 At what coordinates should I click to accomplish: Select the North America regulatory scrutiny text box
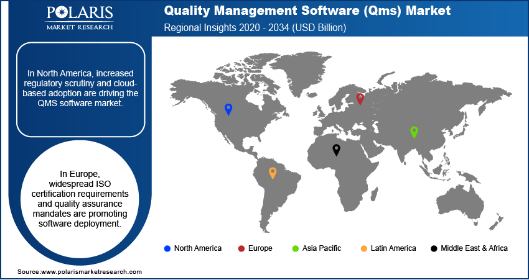[x=79, y=89]
